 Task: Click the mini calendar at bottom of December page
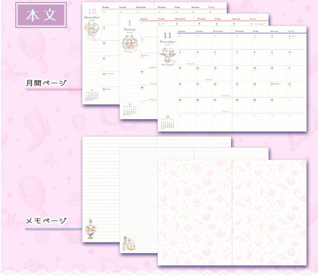(92, 96)
